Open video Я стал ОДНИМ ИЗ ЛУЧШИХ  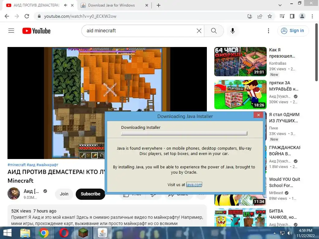pos(284,118)
